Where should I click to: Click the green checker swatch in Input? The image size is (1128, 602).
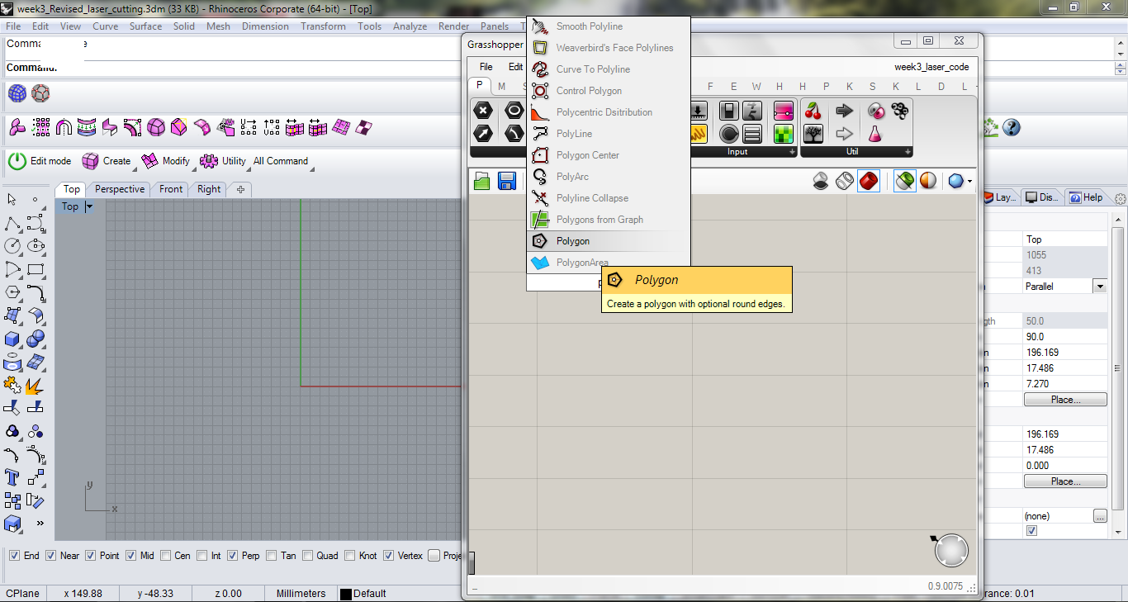(x=783, y=134)
